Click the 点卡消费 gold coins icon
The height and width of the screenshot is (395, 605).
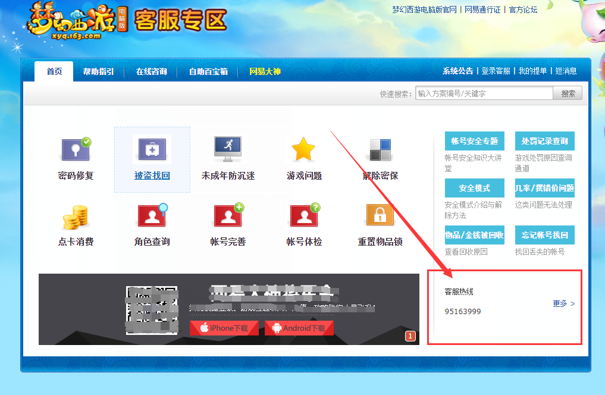[x=76, y=217]
